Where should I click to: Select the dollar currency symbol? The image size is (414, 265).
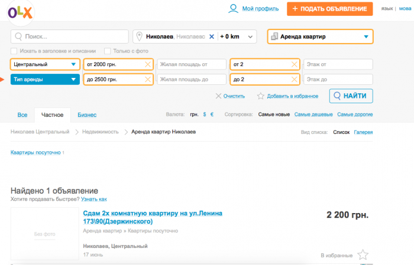tap(205, 114)
